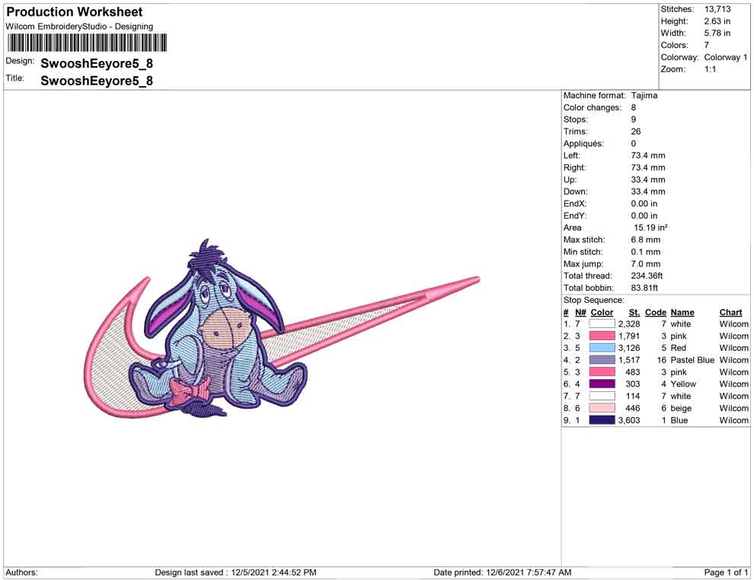Click the color name 'Yellow' in stop 6
Image resolution: width=754 pixels, height=580 pixels.
pyautogui.click(x=683, y=384)
